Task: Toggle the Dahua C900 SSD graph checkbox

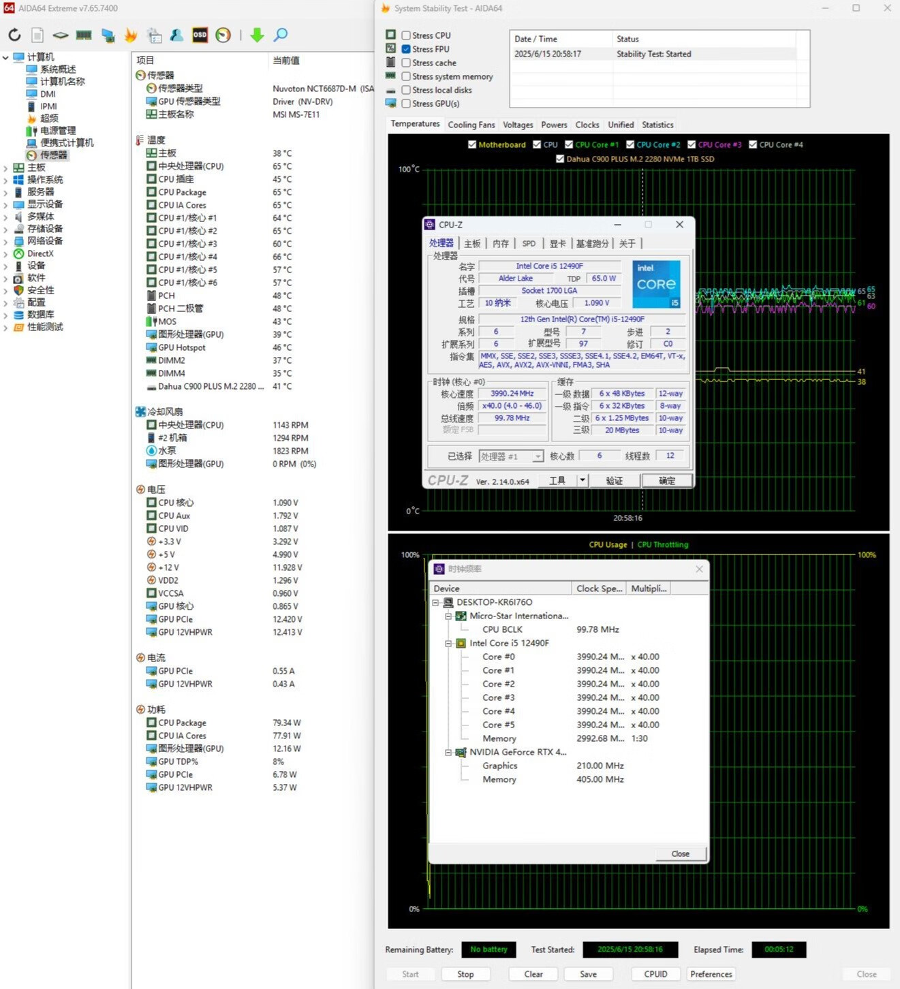Action: (x=560, y=159)
